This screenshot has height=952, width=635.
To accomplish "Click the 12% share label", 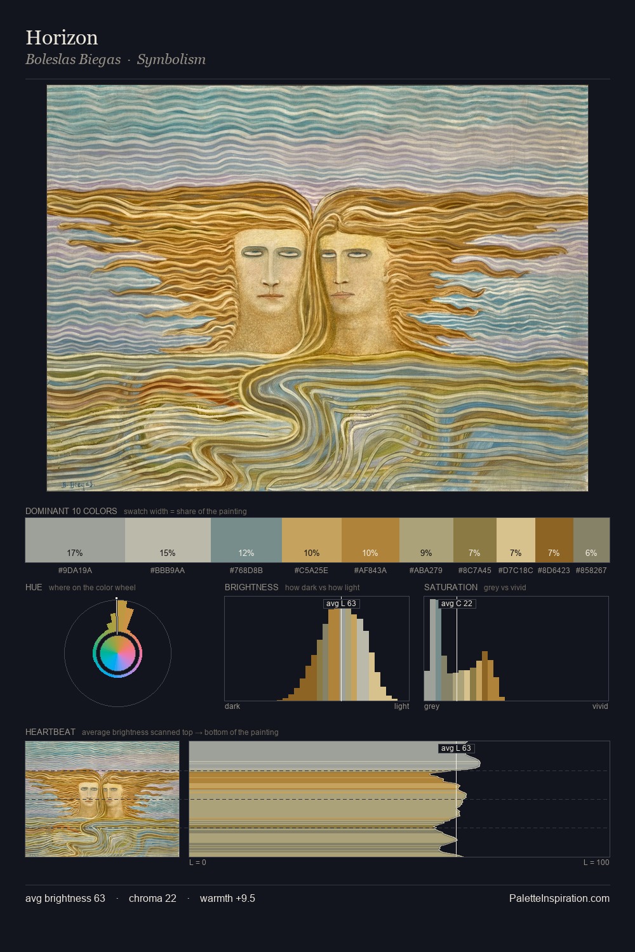I will 246,553.
